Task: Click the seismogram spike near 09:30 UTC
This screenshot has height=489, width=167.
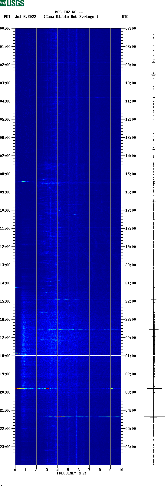Action: coord(155,74)
